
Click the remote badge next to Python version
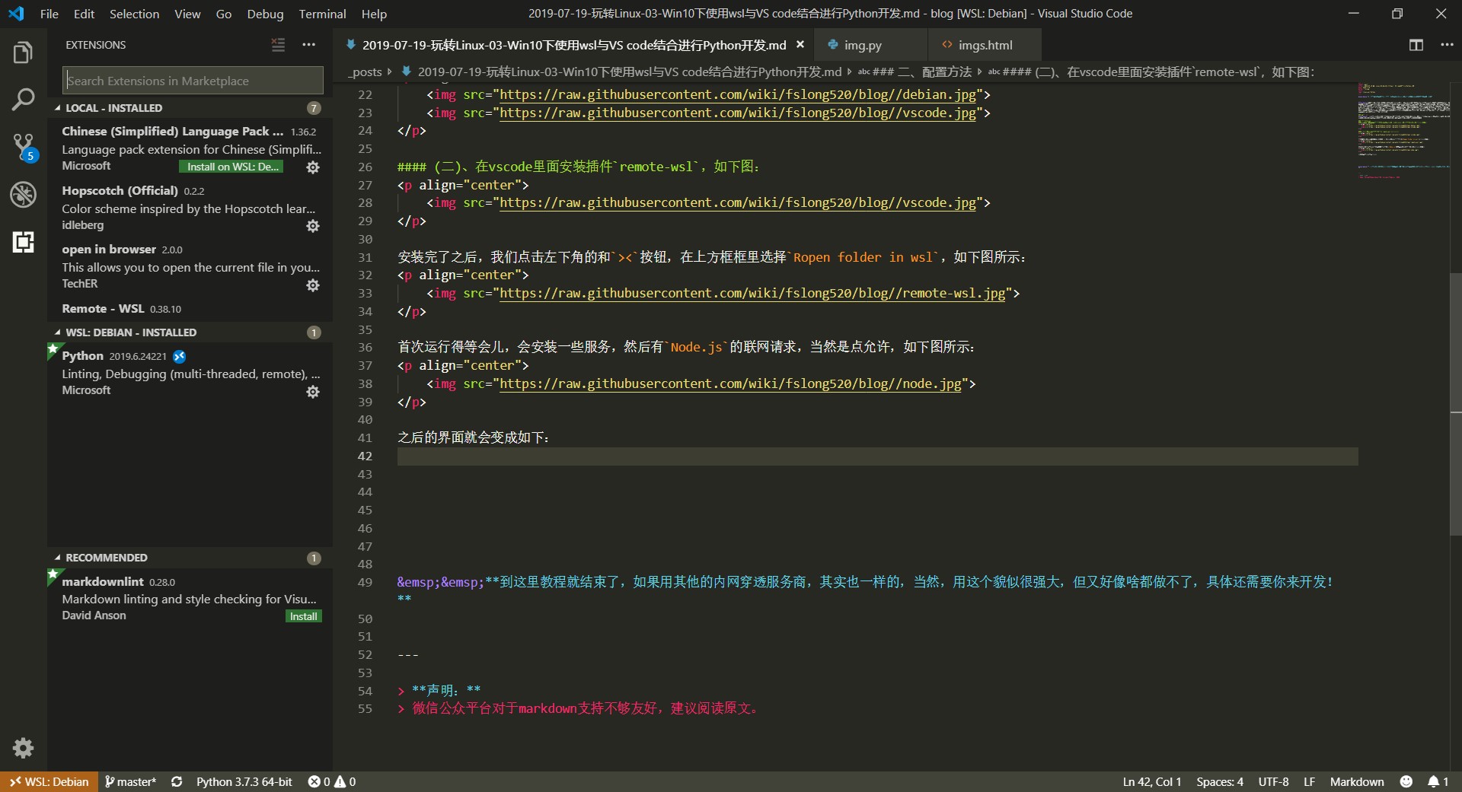[180, 356]
